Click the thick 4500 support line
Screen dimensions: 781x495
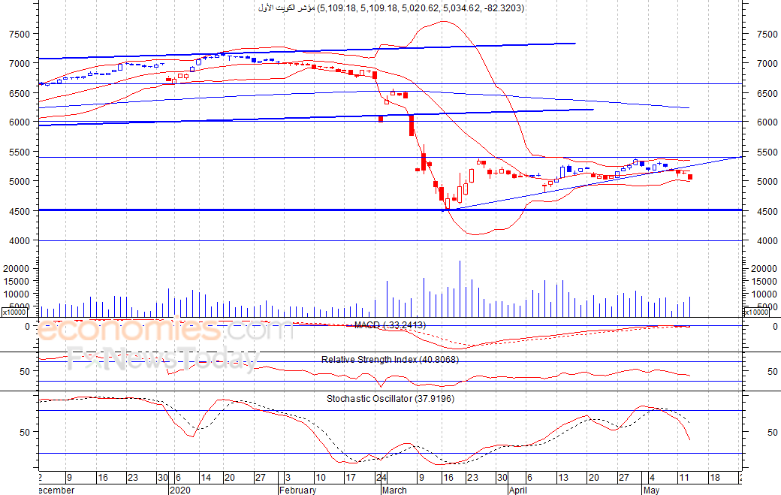(390, 210)
